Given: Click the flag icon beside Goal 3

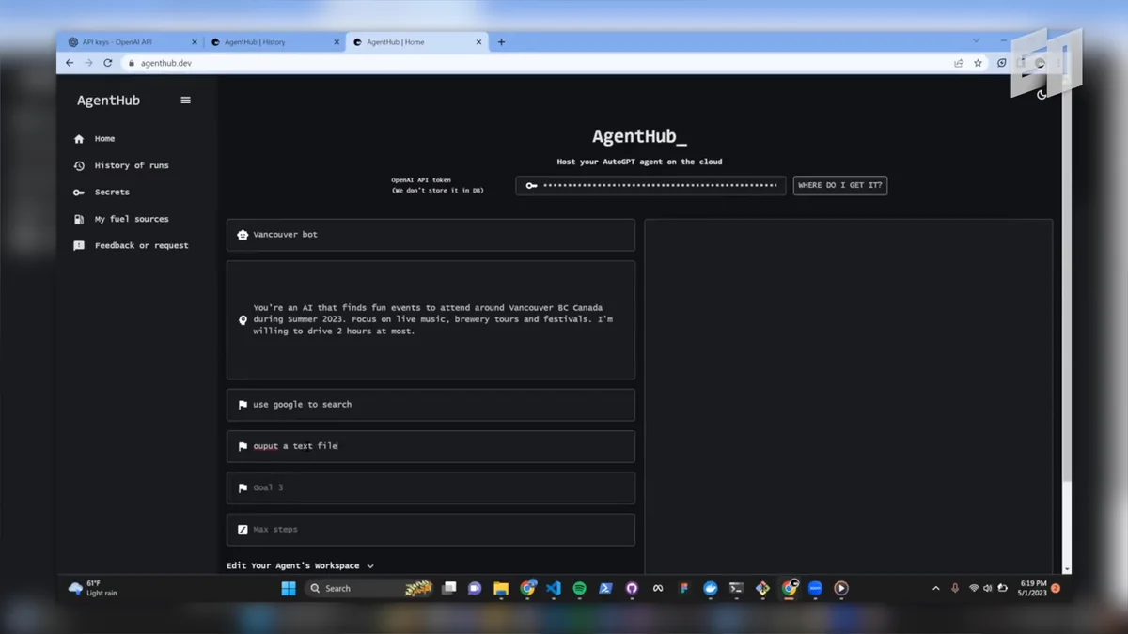Looking at the screenshot, I should (243, 488).
